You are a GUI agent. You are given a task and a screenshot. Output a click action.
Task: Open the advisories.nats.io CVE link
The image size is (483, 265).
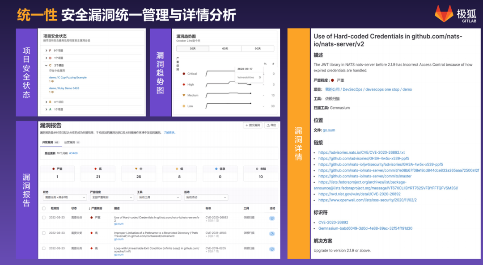[361, 152]
